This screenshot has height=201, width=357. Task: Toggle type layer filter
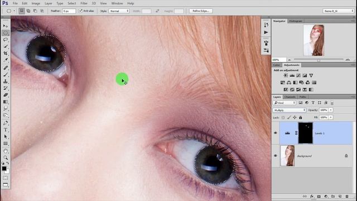click(313, 103)
